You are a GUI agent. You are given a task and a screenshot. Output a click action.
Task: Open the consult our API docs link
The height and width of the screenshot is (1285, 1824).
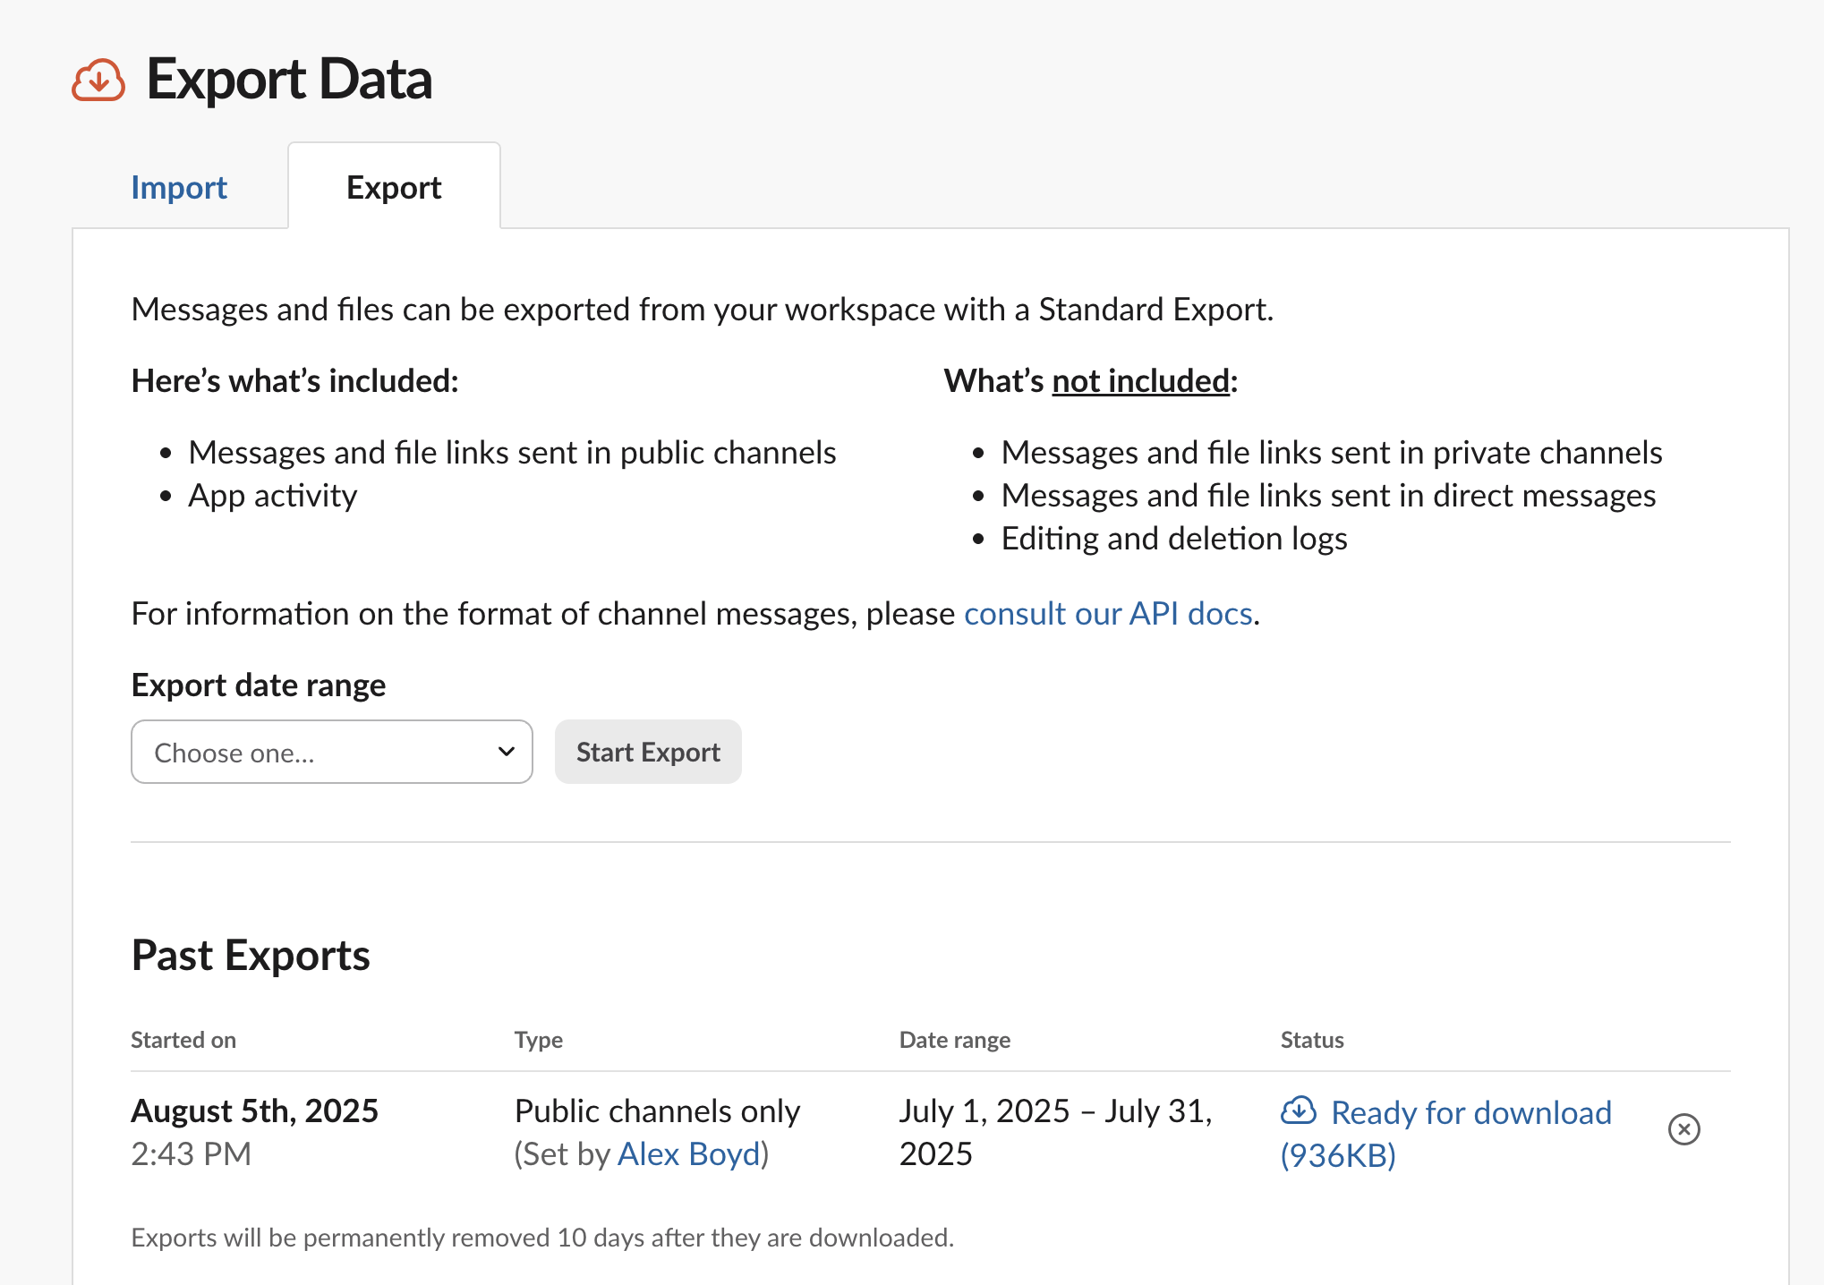[x=1107, y=614]
